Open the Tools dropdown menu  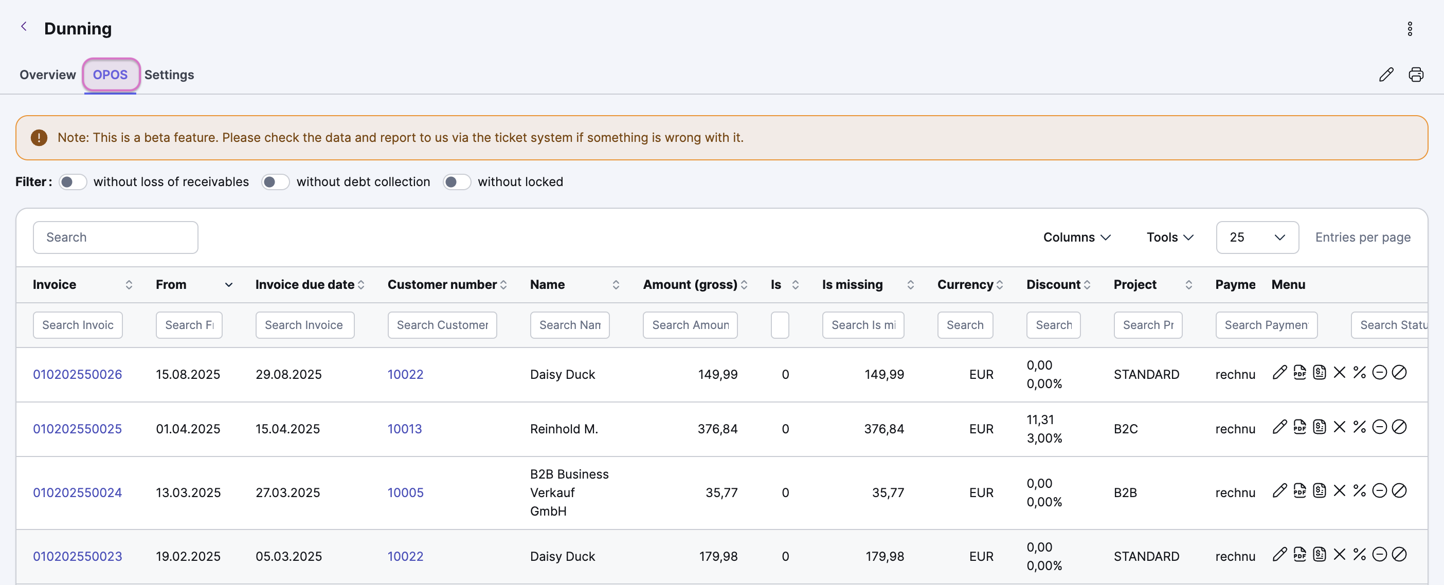(x=1170, y=237)
